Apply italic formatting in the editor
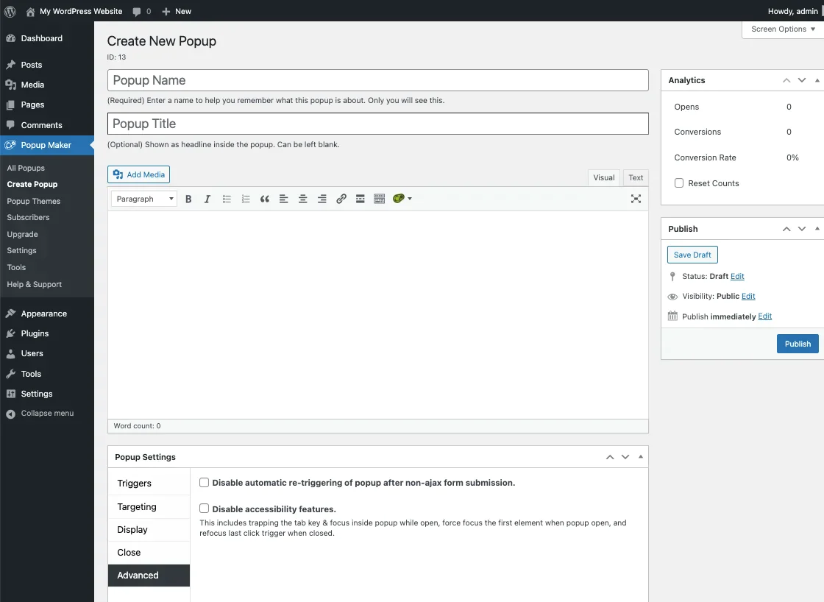The width and height of the screenshot is (824, 602). [x=207, y=198]
